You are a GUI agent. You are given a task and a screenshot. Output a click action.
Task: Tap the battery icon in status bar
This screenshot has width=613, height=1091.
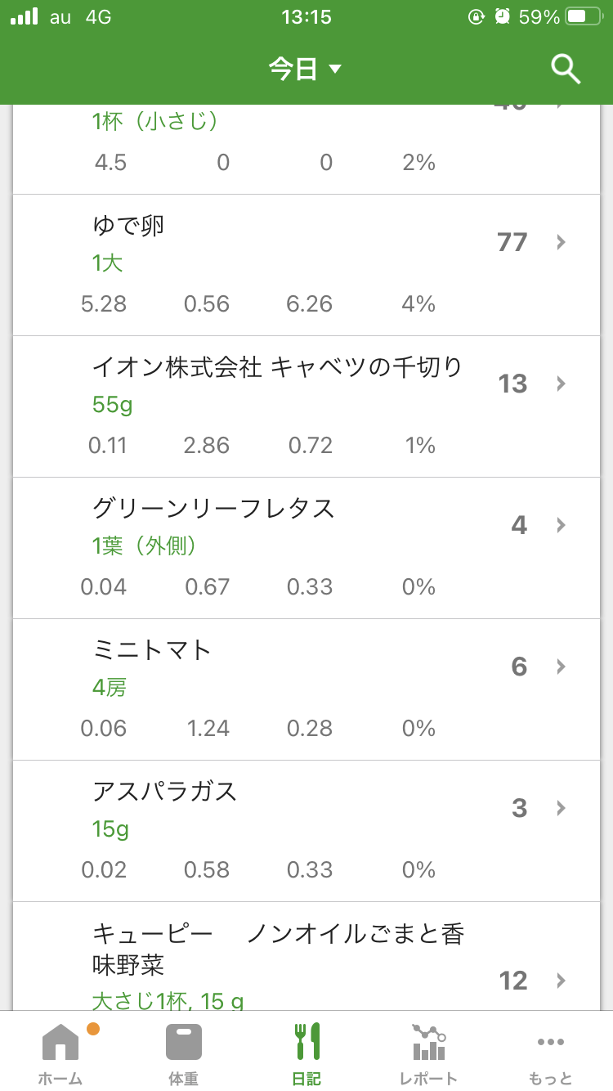pyautogui.click(x=584, y=16)
